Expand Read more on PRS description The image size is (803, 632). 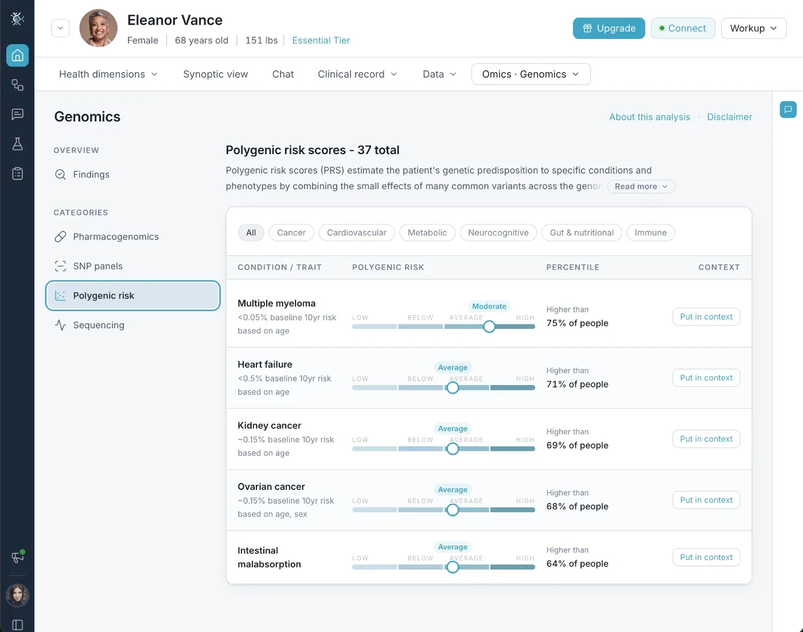tap(641, 187)
